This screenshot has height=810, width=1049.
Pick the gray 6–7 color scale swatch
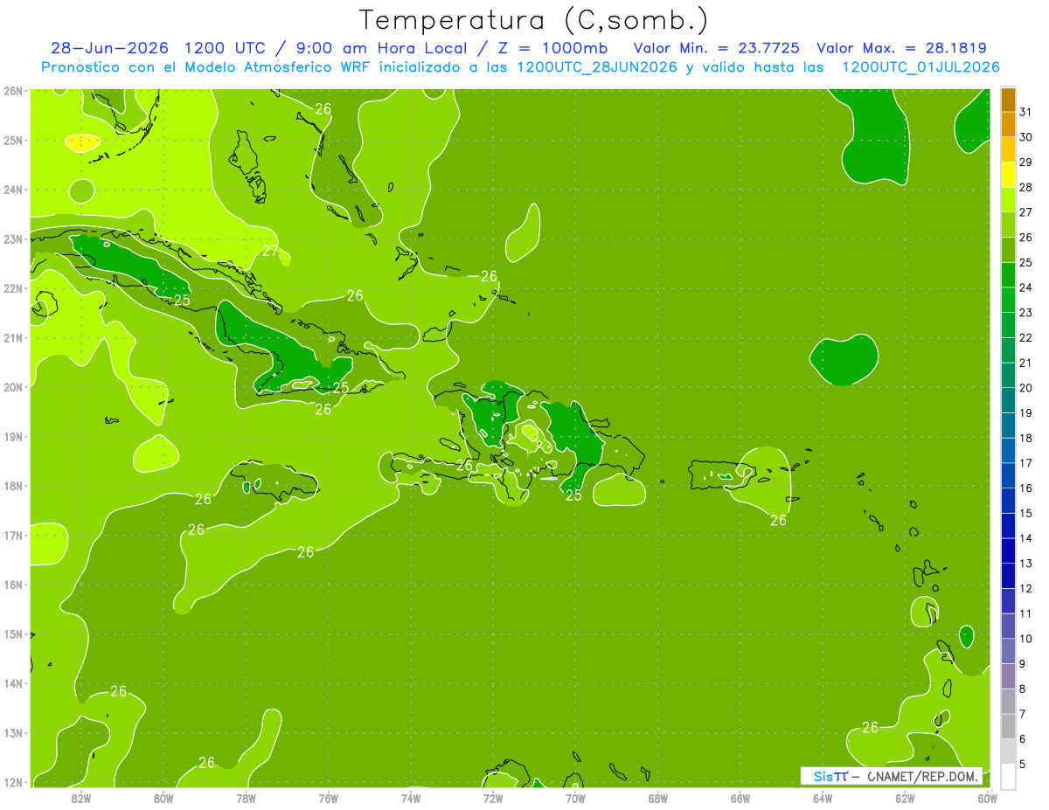1008,725
